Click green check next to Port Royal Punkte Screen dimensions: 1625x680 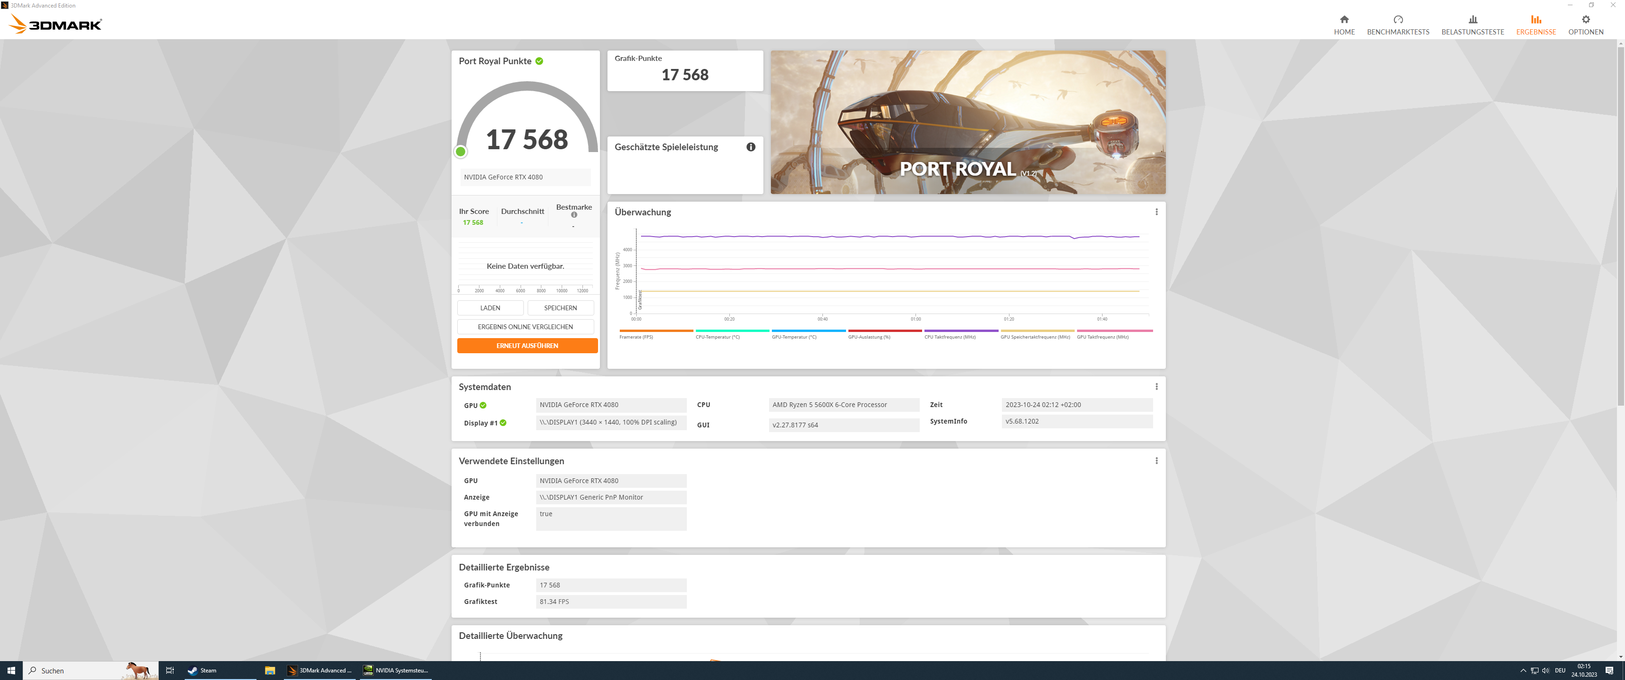[539, 61]
